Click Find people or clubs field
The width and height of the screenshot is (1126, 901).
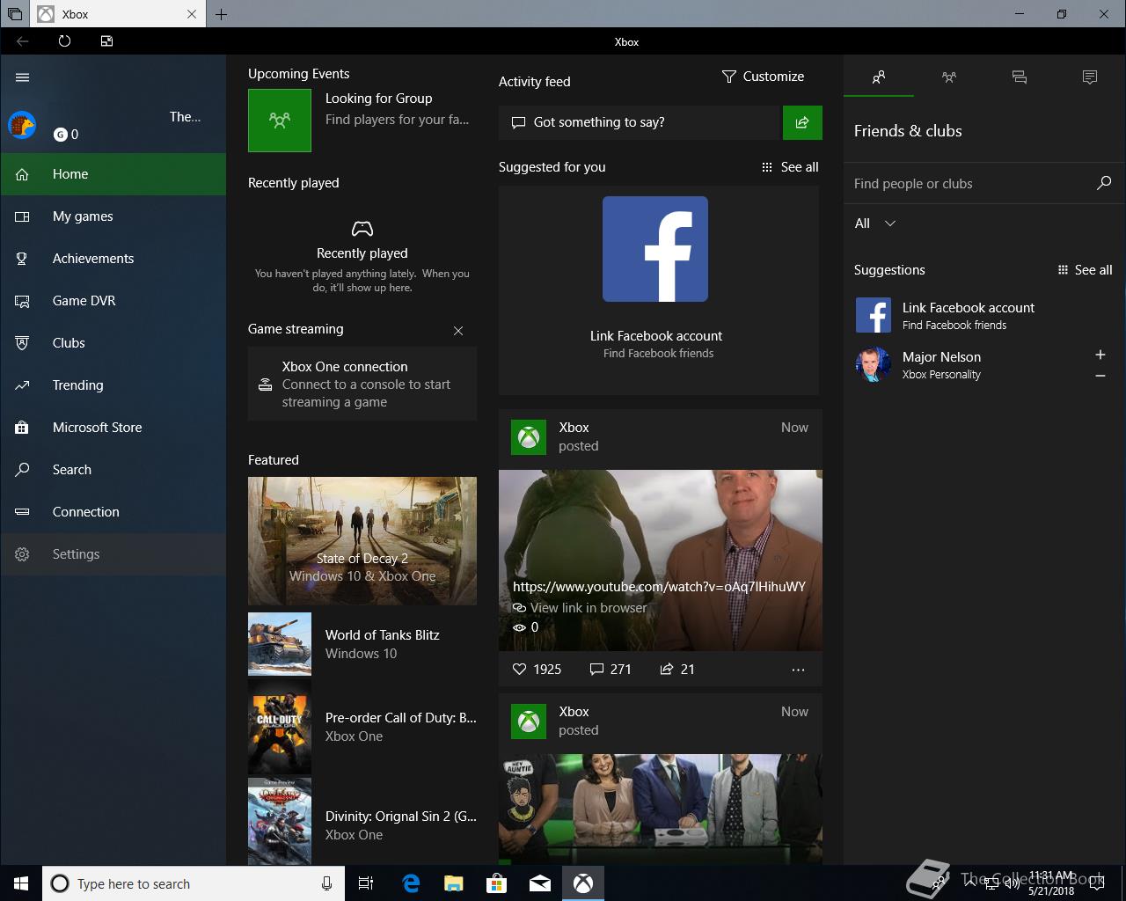coord(968,184)
